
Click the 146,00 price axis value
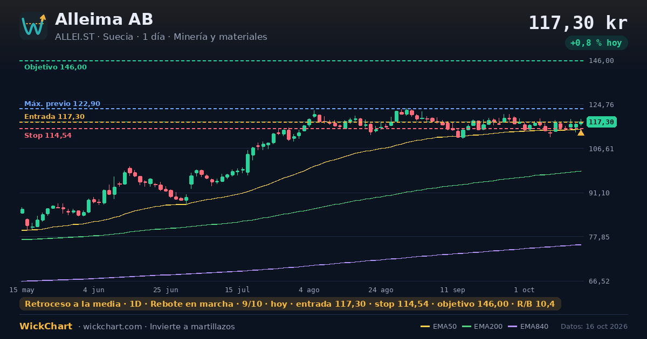pyautogui.click(x=601, y=61)
